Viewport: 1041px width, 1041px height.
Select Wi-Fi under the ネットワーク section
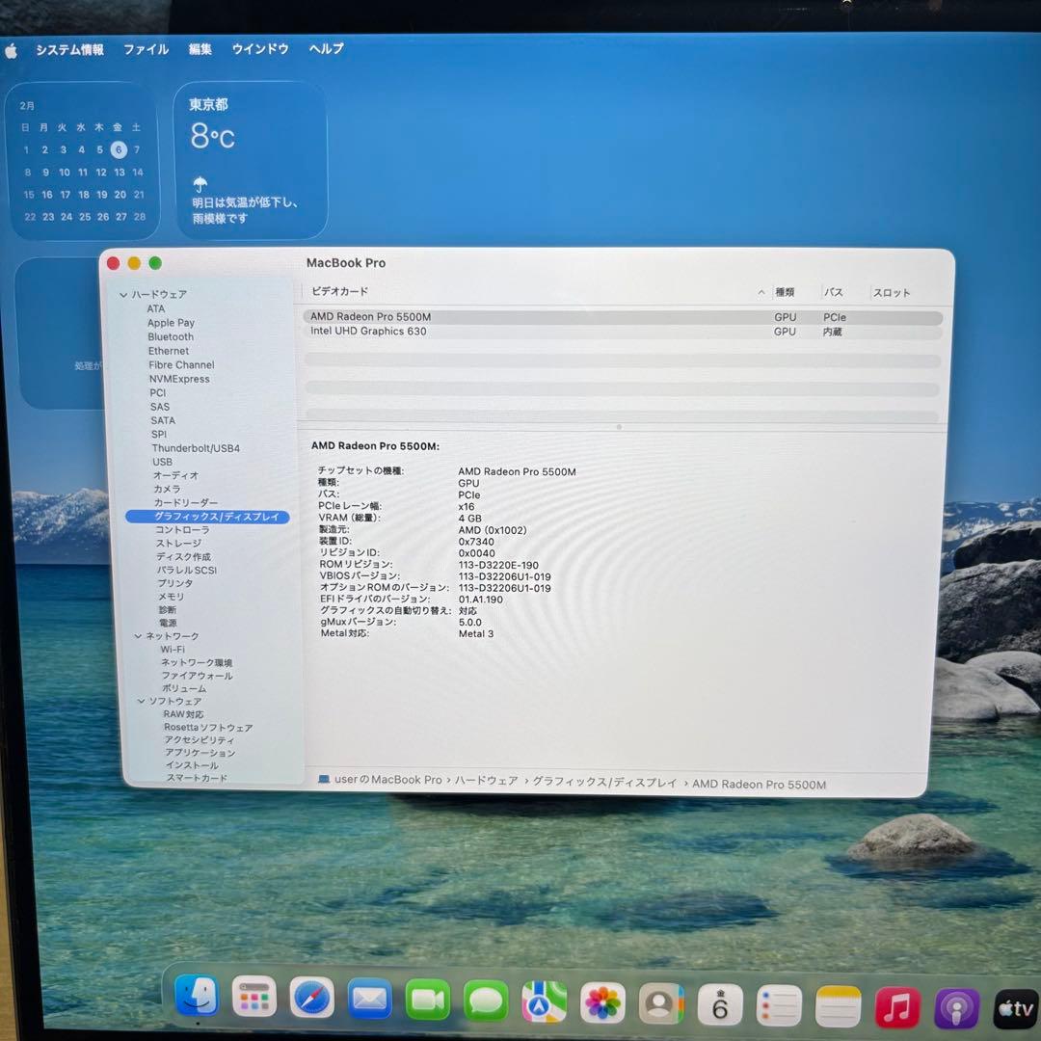[174, 649]
